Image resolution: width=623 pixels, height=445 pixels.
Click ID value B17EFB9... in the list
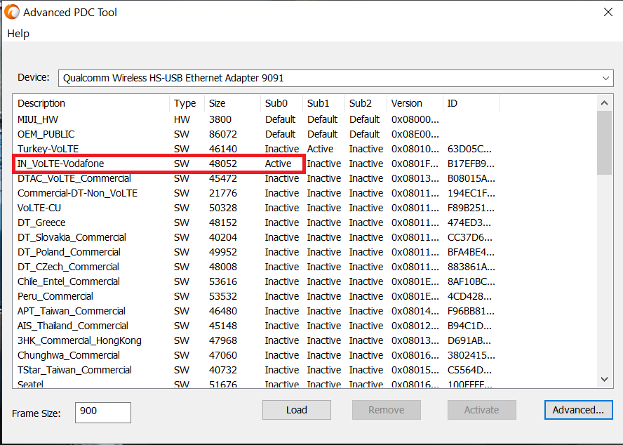(471, 164)
